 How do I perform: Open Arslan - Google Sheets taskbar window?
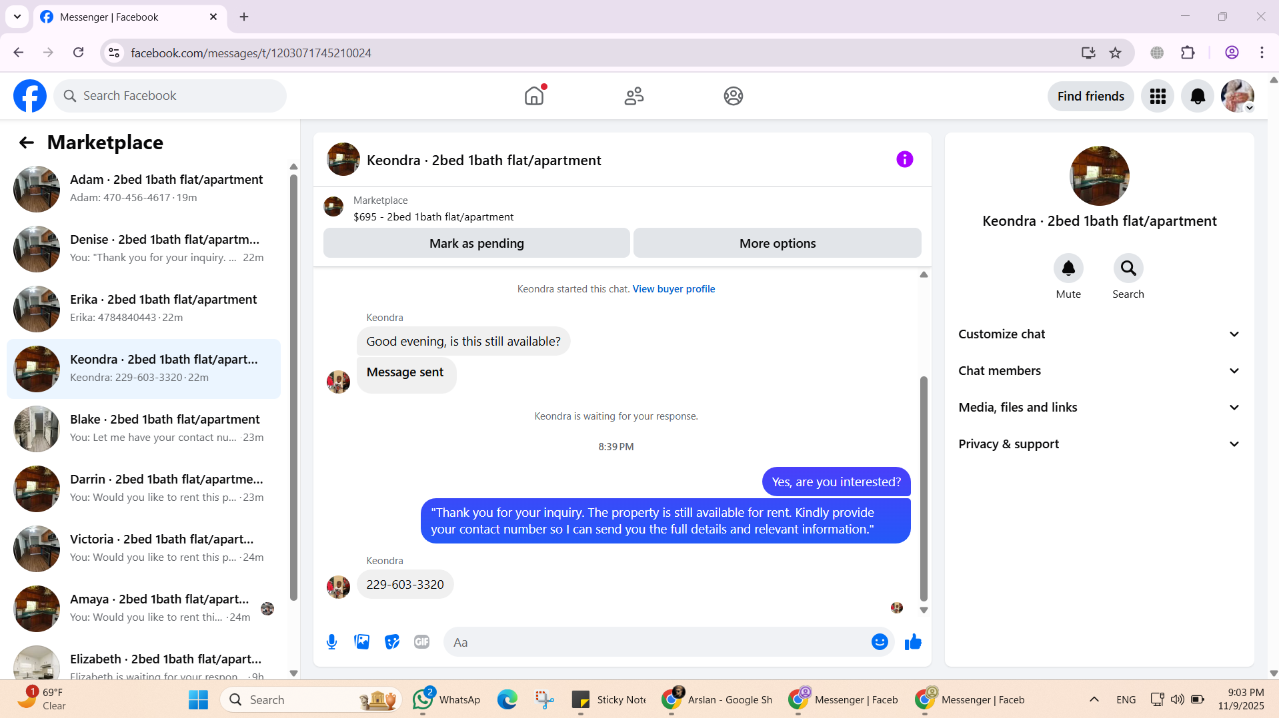click(x=717, y=699)
